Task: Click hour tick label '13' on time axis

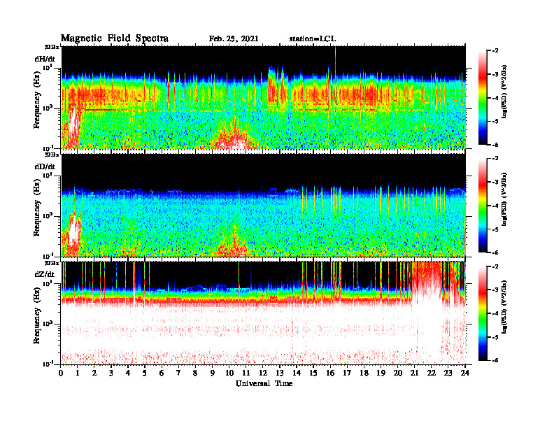Action: [280, 373]
